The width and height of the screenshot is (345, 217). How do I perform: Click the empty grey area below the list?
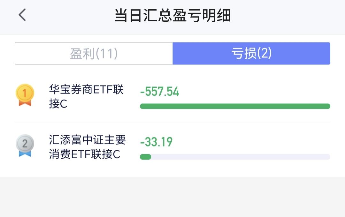[x=172, y=197]
